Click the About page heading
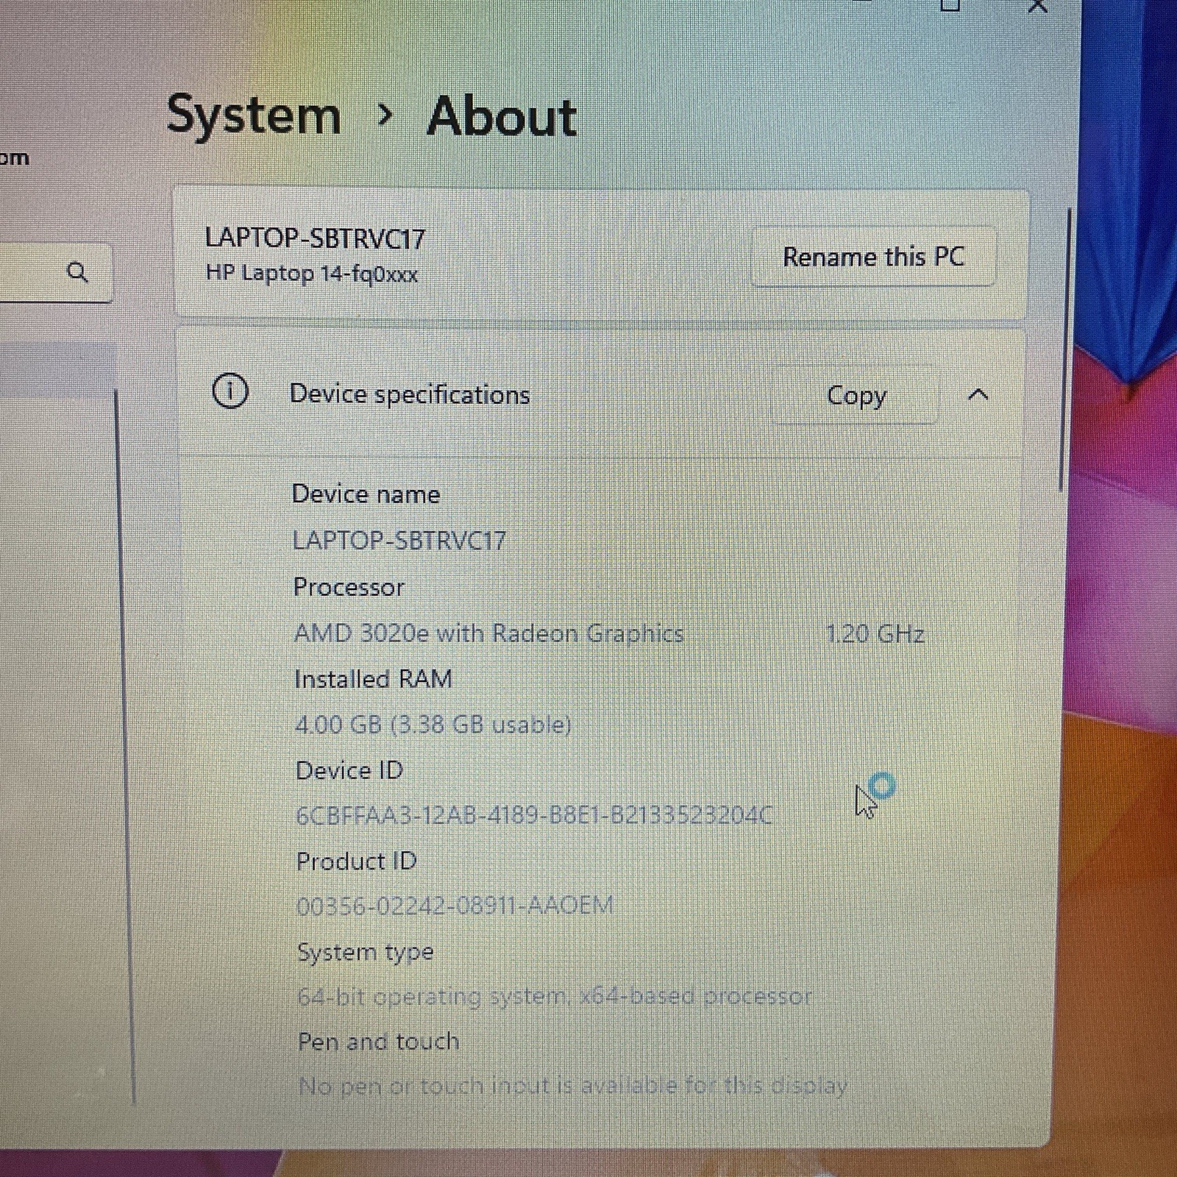Image resolution: width=1177 pixels, height=1177 pixels. point(502,117)
